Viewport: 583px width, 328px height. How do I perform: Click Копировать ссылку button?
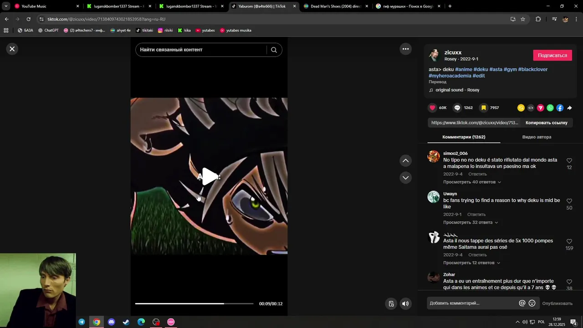click(546, 123)
